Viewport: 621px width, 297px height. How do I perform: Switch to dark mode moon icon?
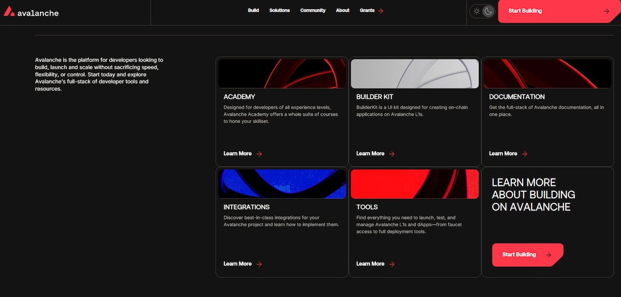[488, 11]
